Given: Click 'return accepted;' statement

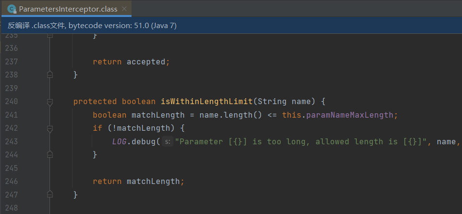Looking at the screenshot, I should pos(132,62).
